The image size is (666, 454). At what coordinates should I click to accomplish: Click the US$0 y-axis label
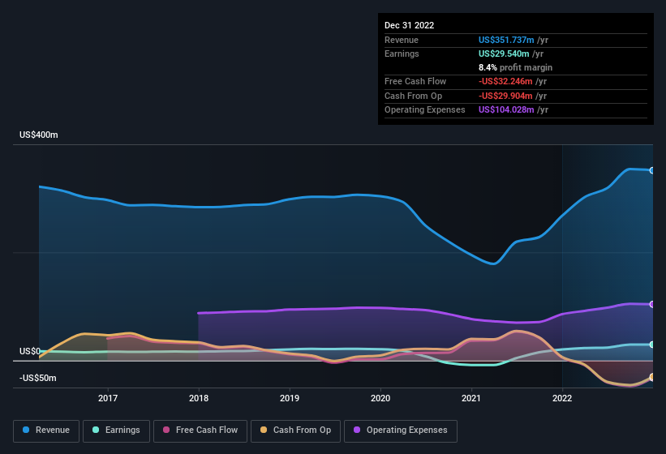pyautogui.click(x=30, y=351)
